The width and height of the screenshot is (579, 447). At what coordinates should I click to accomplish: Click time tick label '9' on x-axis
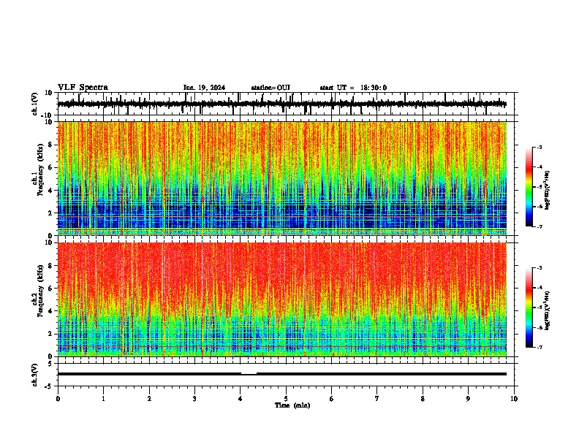(x=468, y=399)
